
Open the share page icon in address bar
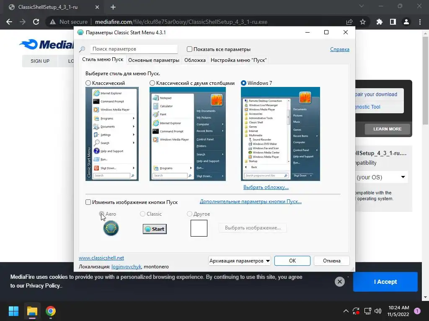(349, 22)
